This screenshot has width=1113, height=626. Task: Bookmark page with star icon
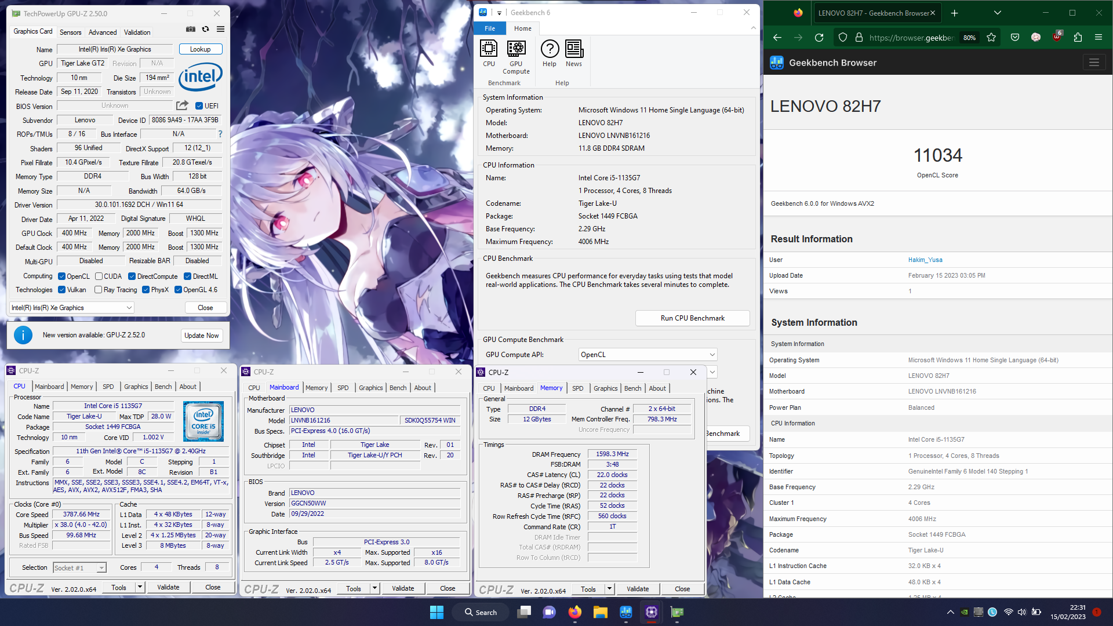pos(991,38)
